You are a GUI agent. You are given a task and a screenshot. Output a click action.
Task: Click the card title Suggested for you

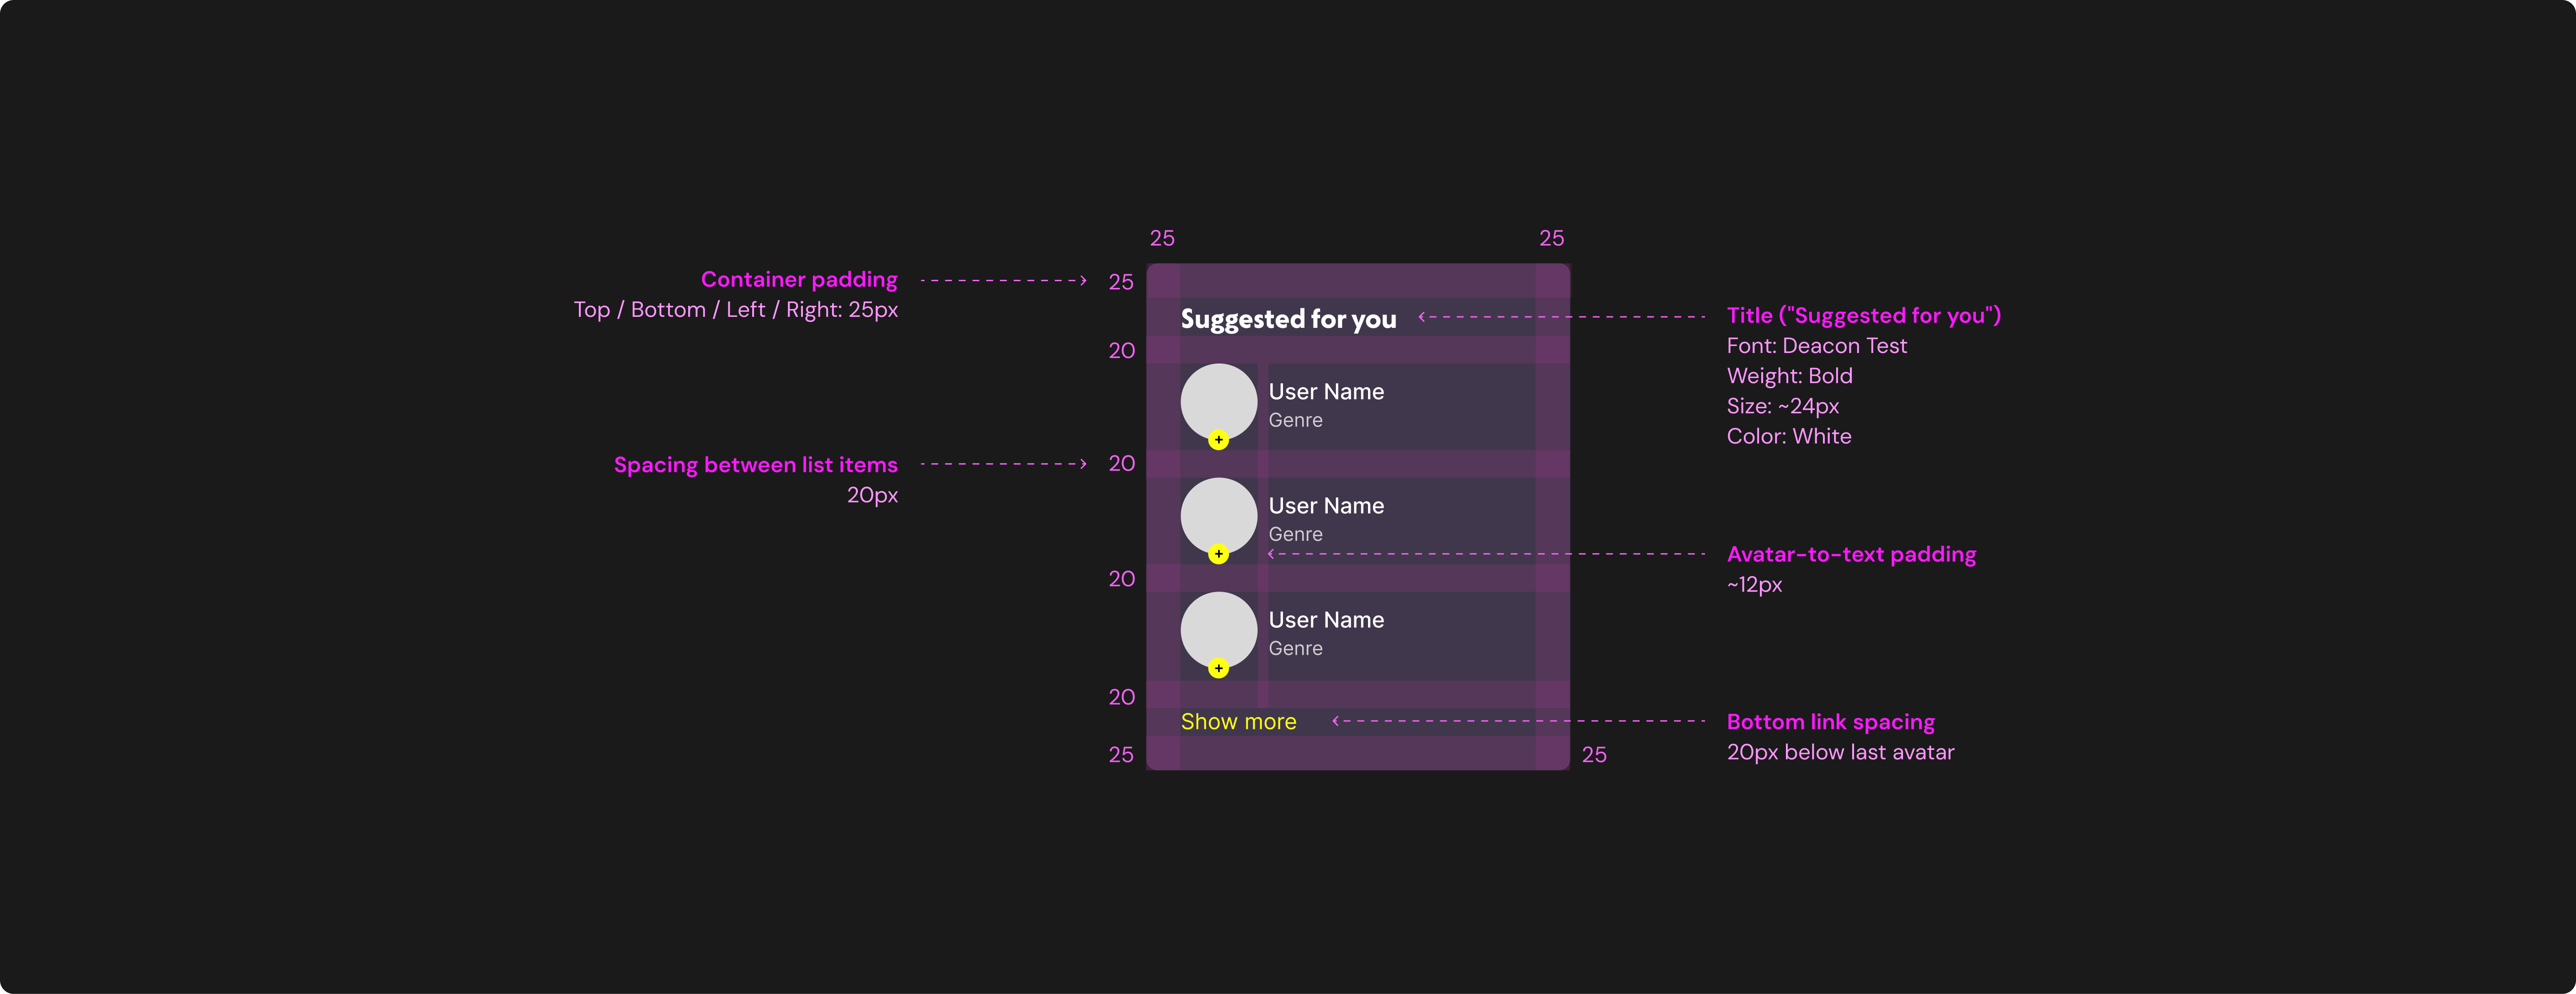1288,319
